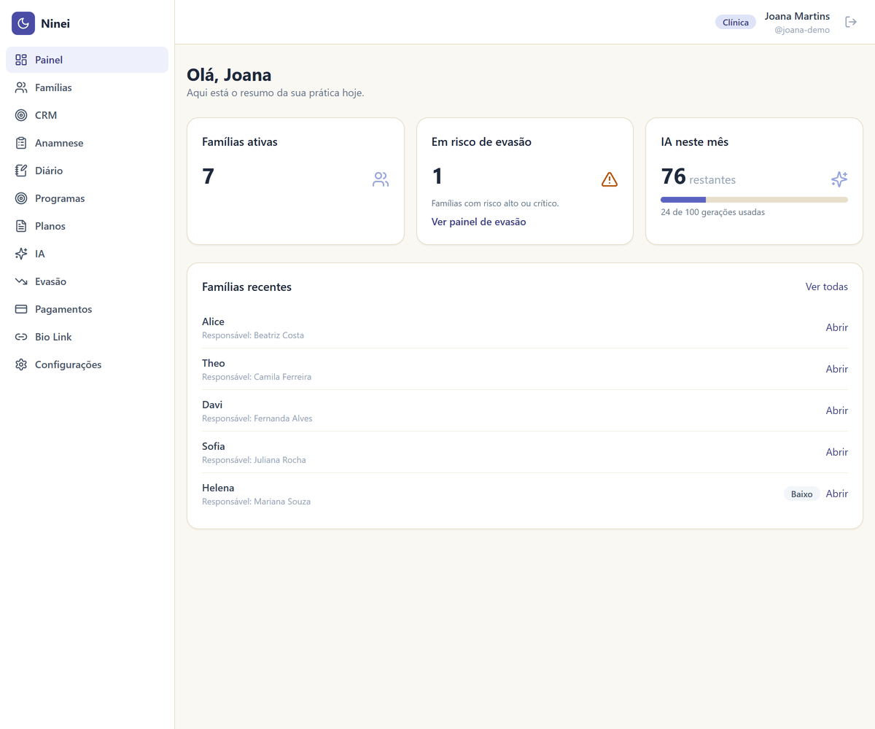875x729 pixels.
Task: Click Responsável: Camila Ferreira text
Action: [x=257, y=377]
